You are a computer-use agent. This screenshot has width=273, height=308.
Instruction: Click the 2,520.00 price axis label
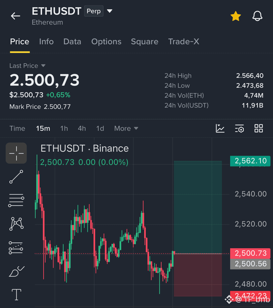[x=251, y=224]
